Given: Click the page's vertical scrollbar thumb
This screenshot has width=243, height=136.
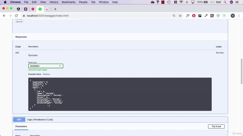Looking at the screenshot, I should pyautogui.click(x=241, y=71).
